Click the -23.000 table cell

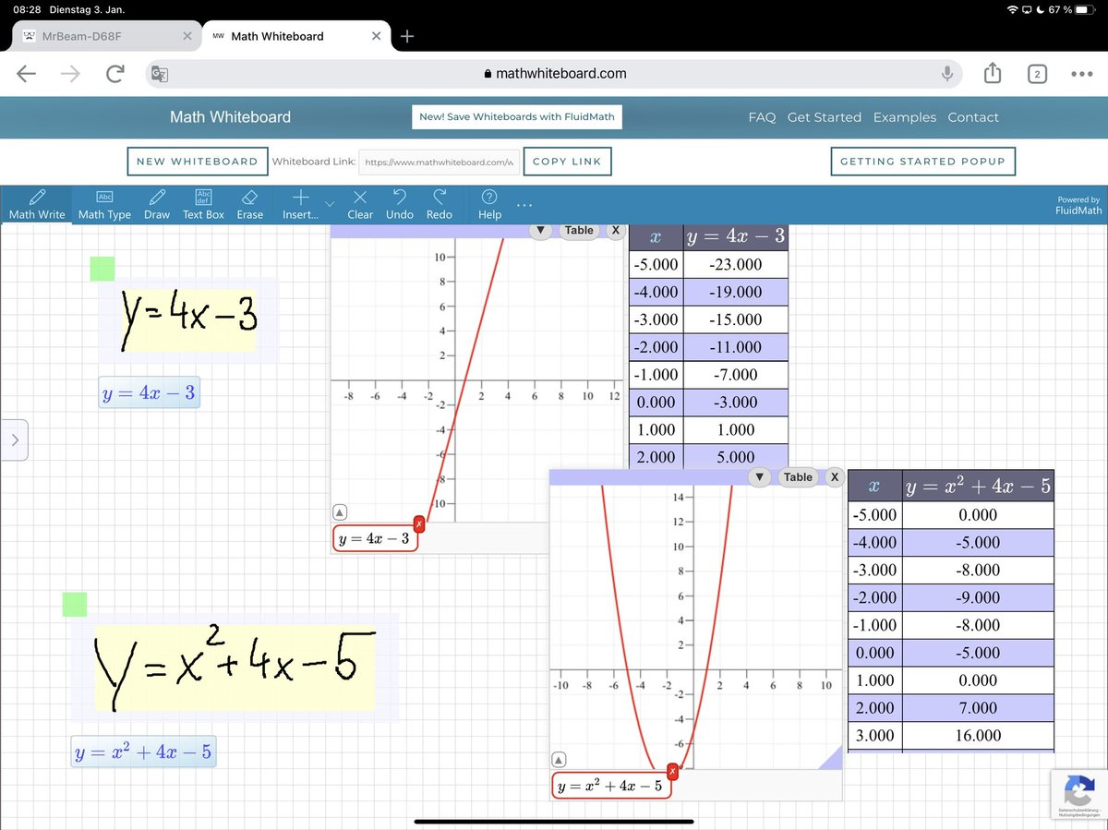click(x=736, y=264)
